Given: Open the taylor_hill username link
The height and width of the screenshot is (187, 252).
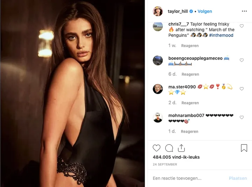Looking at the screenshot, I should [177, 12].
